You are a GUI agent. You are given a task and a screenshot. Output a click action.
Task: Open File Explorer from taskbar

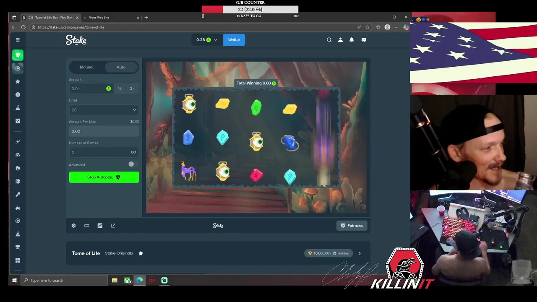point(115,280)
